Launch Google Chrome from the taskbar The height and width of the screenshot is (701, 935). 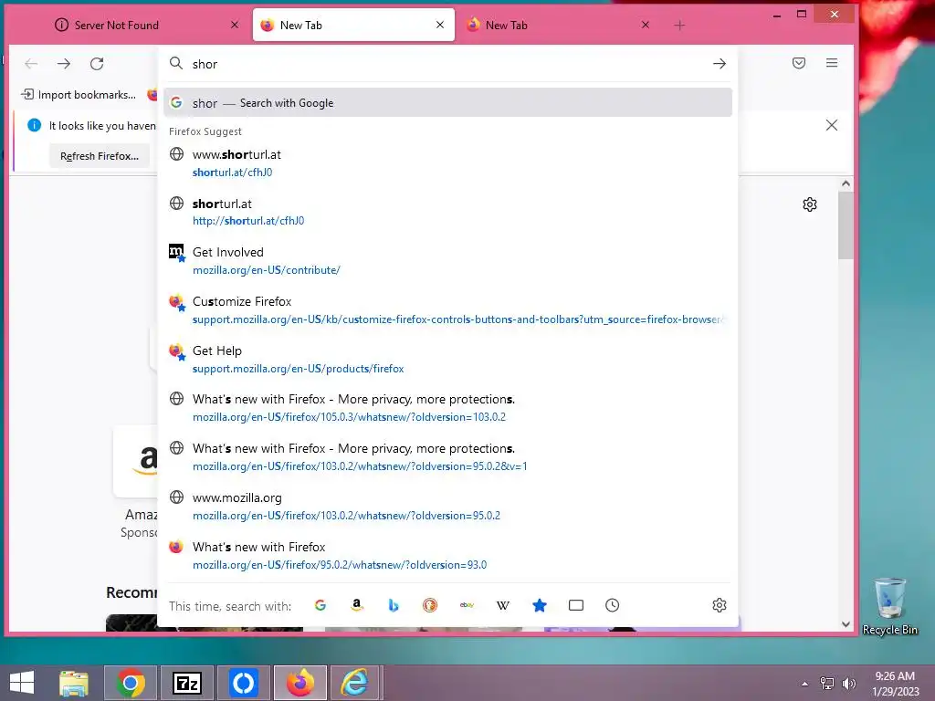131,683
